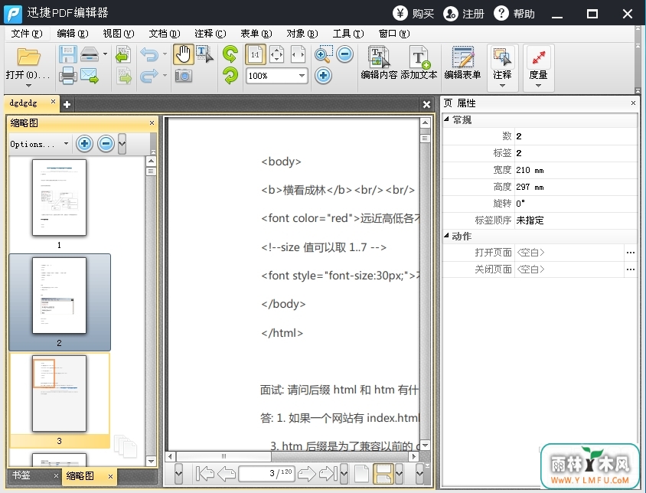Open 注释 menu in menu bar

210,34
